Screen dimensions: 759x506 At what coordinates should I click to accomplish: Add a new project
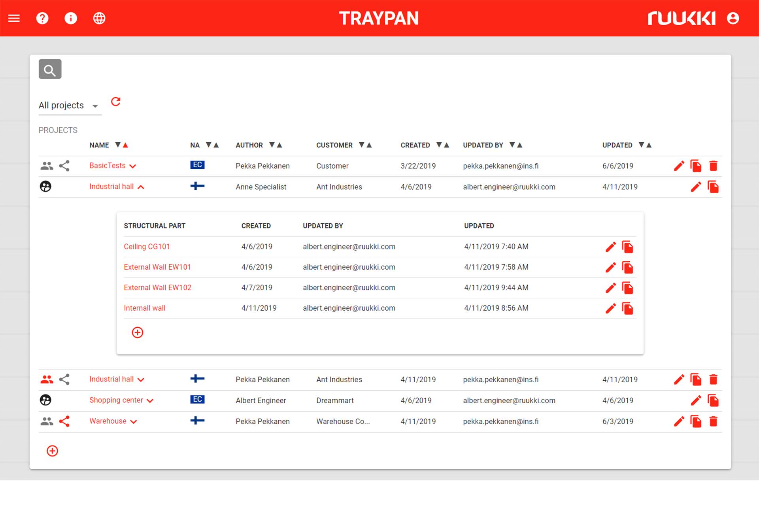(52, 451)
